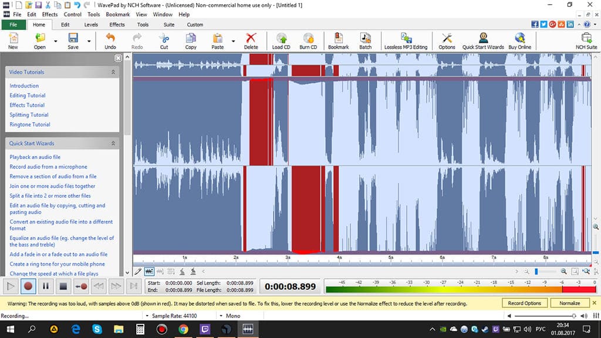Click the Paste clipboard icon
This screenshot has width=601, height=338.
pos(217,41)
